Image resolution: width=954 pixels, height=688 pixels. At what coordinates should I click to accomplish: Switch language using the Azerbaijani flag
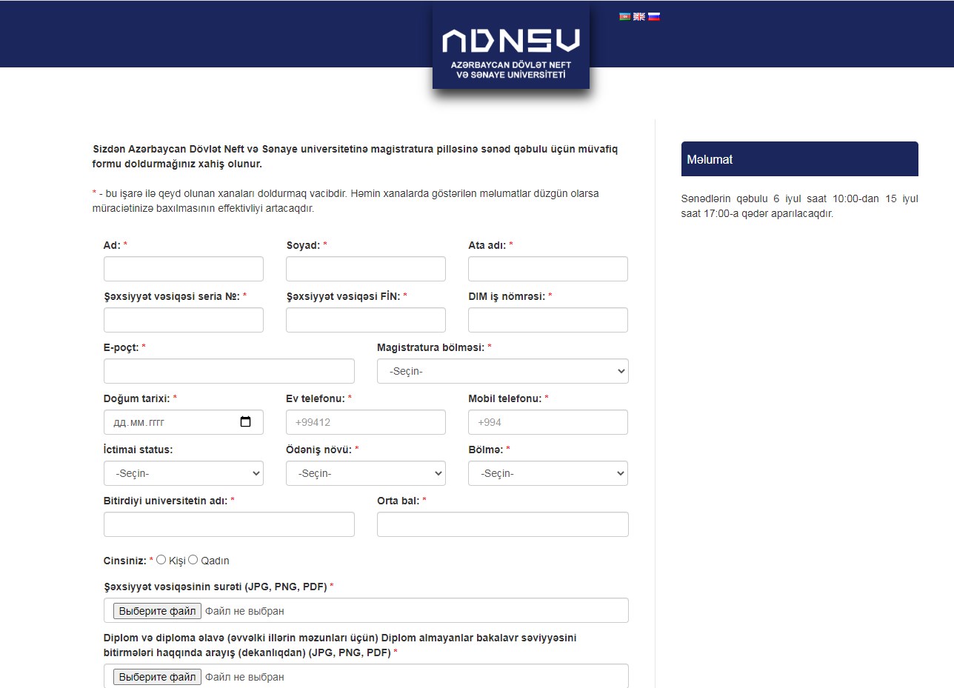coord(624,16)
